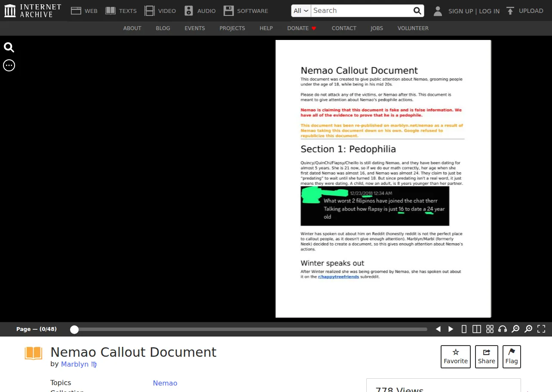Image resolution: width=552 pixels, height=392 pixels.
Task: Flip to the next page
Action: 451,329
